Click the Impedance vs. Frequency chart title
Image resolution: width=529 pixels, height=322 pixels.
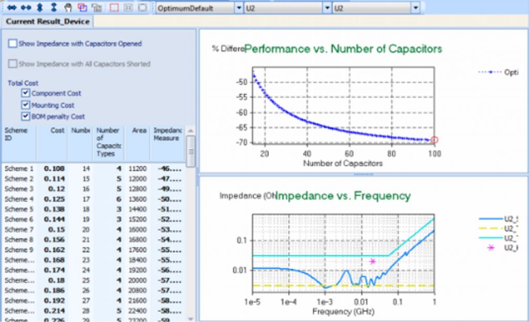pyautogui.click(x=343, y=196)
